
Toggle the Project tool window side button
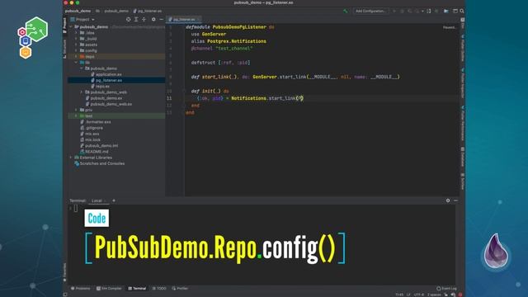click(x=64, y=26)
